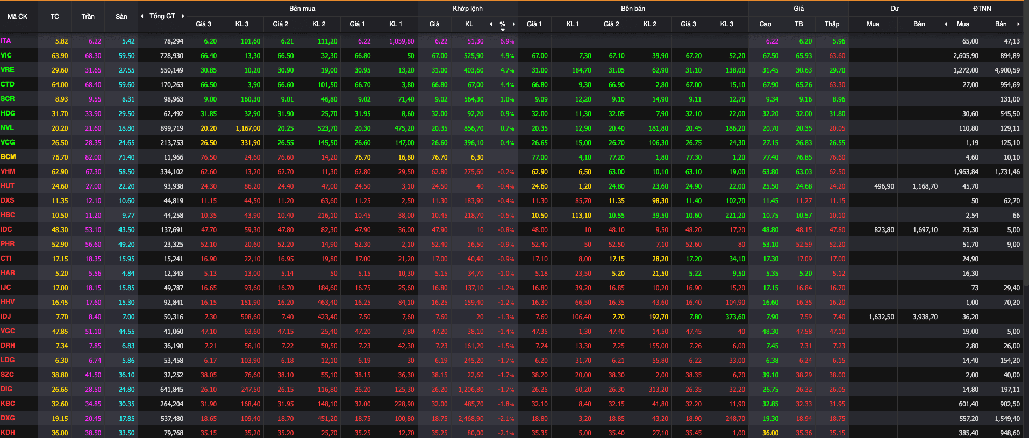Open the VIC stock symbol
This screenshot has height=438, width=1029.
coord(6,55)
